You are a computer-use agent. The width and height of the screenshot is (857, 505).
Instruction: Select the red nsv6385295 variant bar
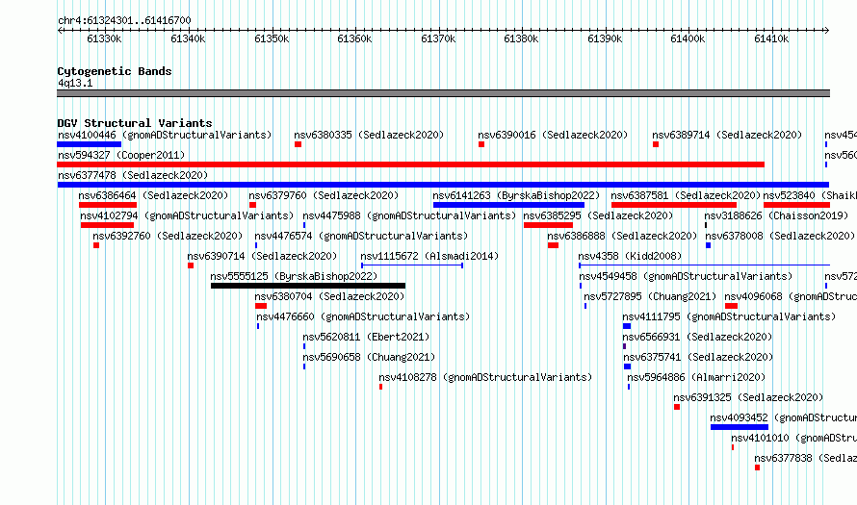coord(548,225)
